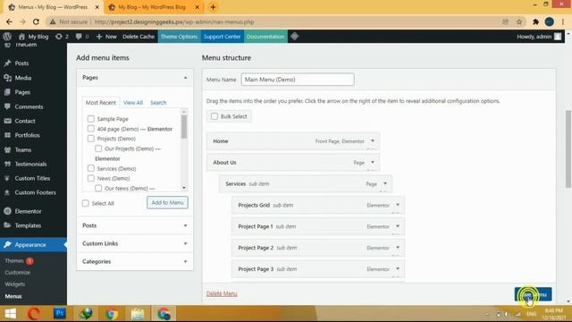Open the Chrome profile avatar
Image resolution: width=572 pixels, height=322 pixels.
pos(550,21)
